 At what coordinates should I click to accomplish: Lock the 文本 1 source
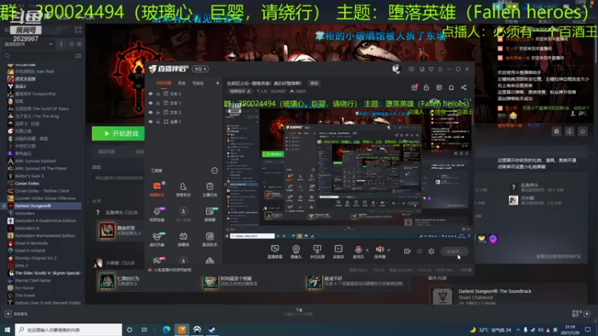pos(158,103)
